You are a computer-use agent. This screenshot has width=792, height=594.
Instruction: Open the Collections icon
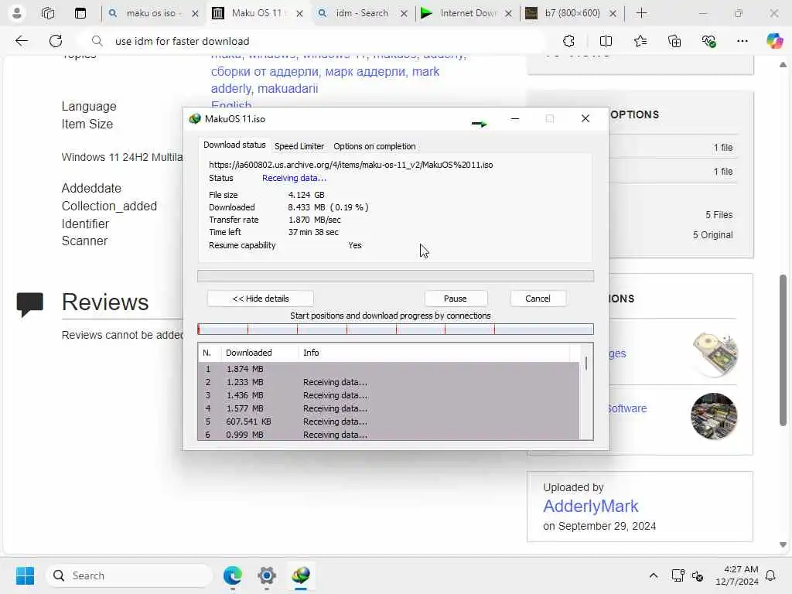[x=674, y=41]
